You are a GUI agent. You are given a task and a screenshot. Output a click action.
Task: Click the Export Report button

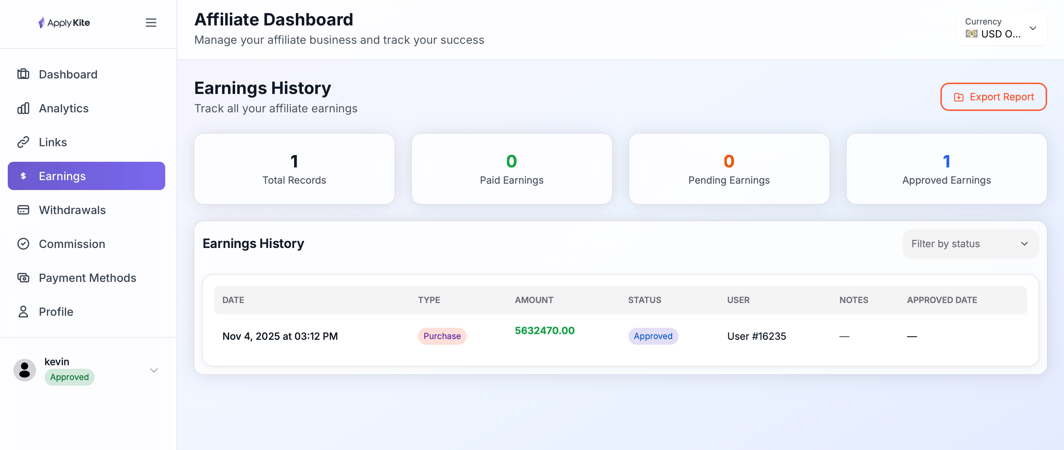tap(993, 97)
